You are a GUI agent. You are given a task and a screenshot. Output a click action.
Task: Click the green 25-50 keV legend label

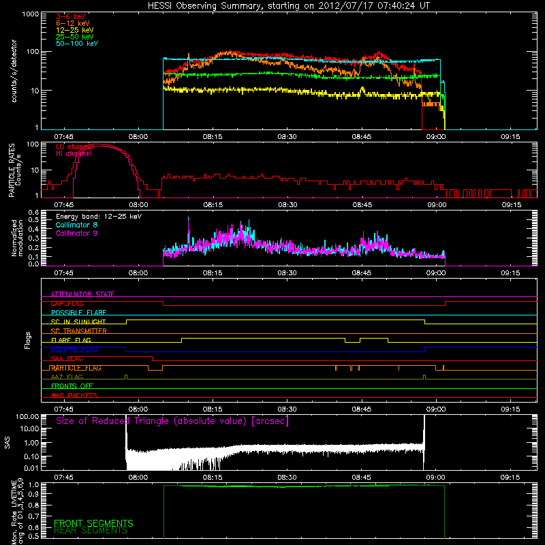[x=75, y=37]
